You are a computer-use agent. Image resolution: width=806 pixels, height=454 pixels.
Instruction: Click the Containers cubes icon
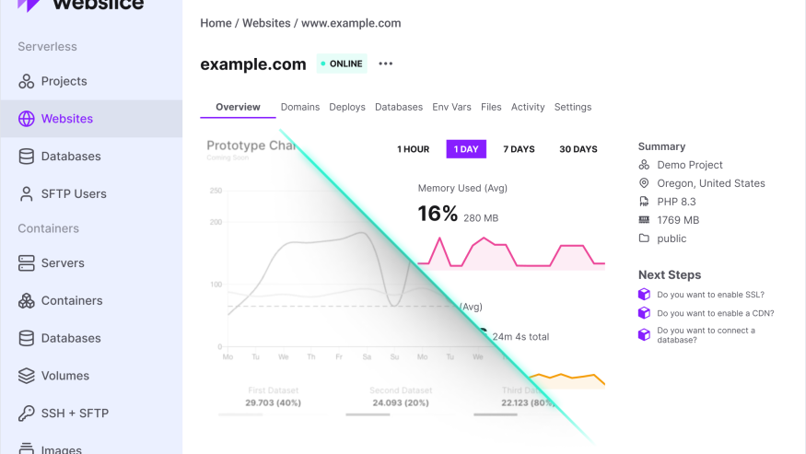26,301
